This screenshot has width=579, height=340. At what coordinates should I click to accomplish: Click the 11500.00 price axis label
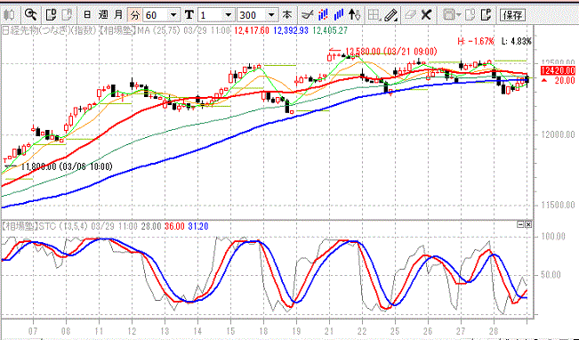pyautogui.click(x=558, y=205)
